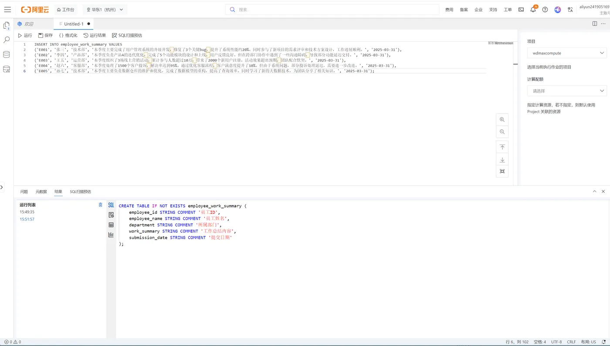Open the 费用 menu
The width and height of the screenshot is (610, 346).
coord(449,10)
